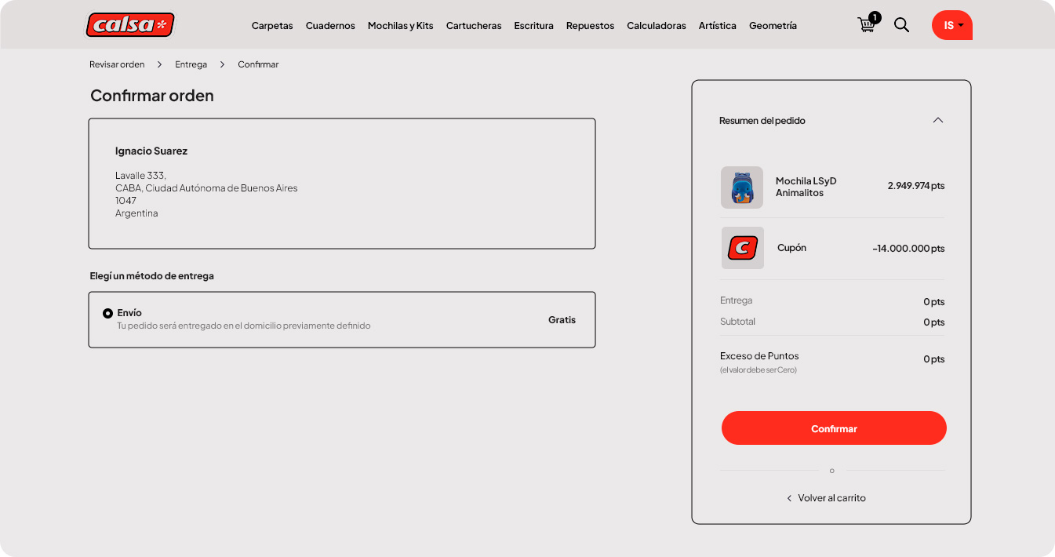Image resolution: width=1055 pixels, height=557 pixels.
Task: Click the Volver al carrito link
Action: (831, 498)
